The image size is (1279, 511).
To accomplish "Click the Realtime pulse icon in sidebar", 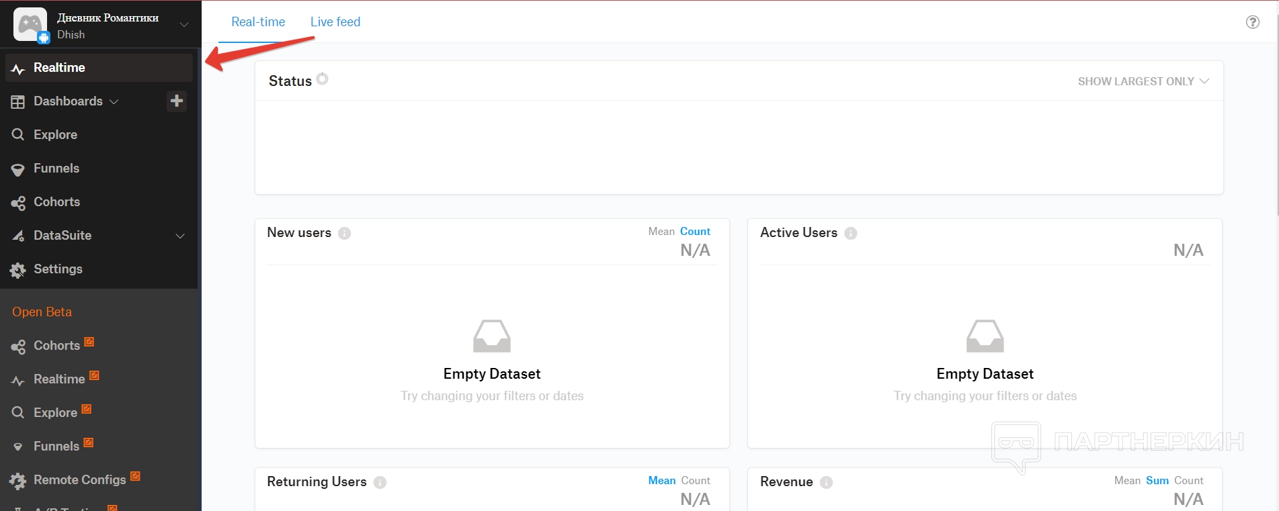I will click(18, 68).
